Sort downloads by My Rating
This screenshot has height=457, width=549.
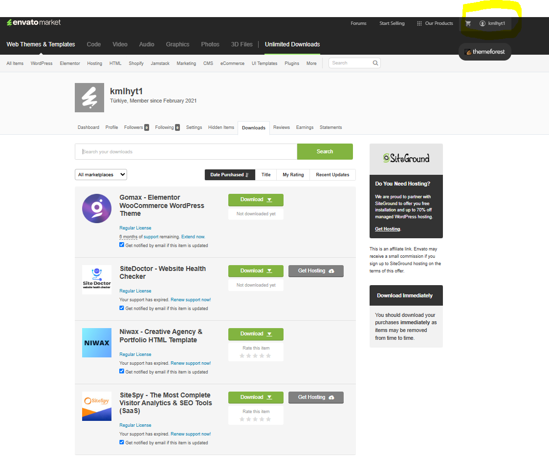click(x=293, y=175)
